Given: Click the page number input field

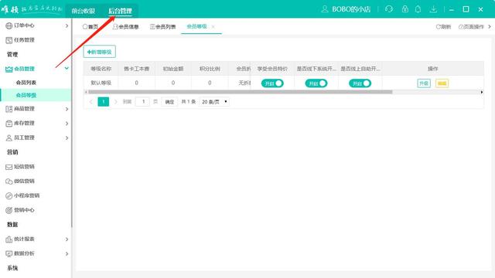Looking at the screenshot, I should [142, 101].
